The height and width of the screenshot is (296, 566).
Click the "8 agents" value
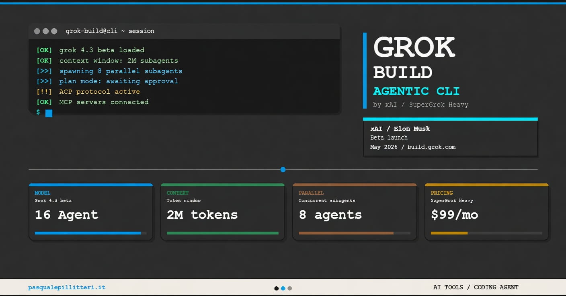tap(330, 215)
